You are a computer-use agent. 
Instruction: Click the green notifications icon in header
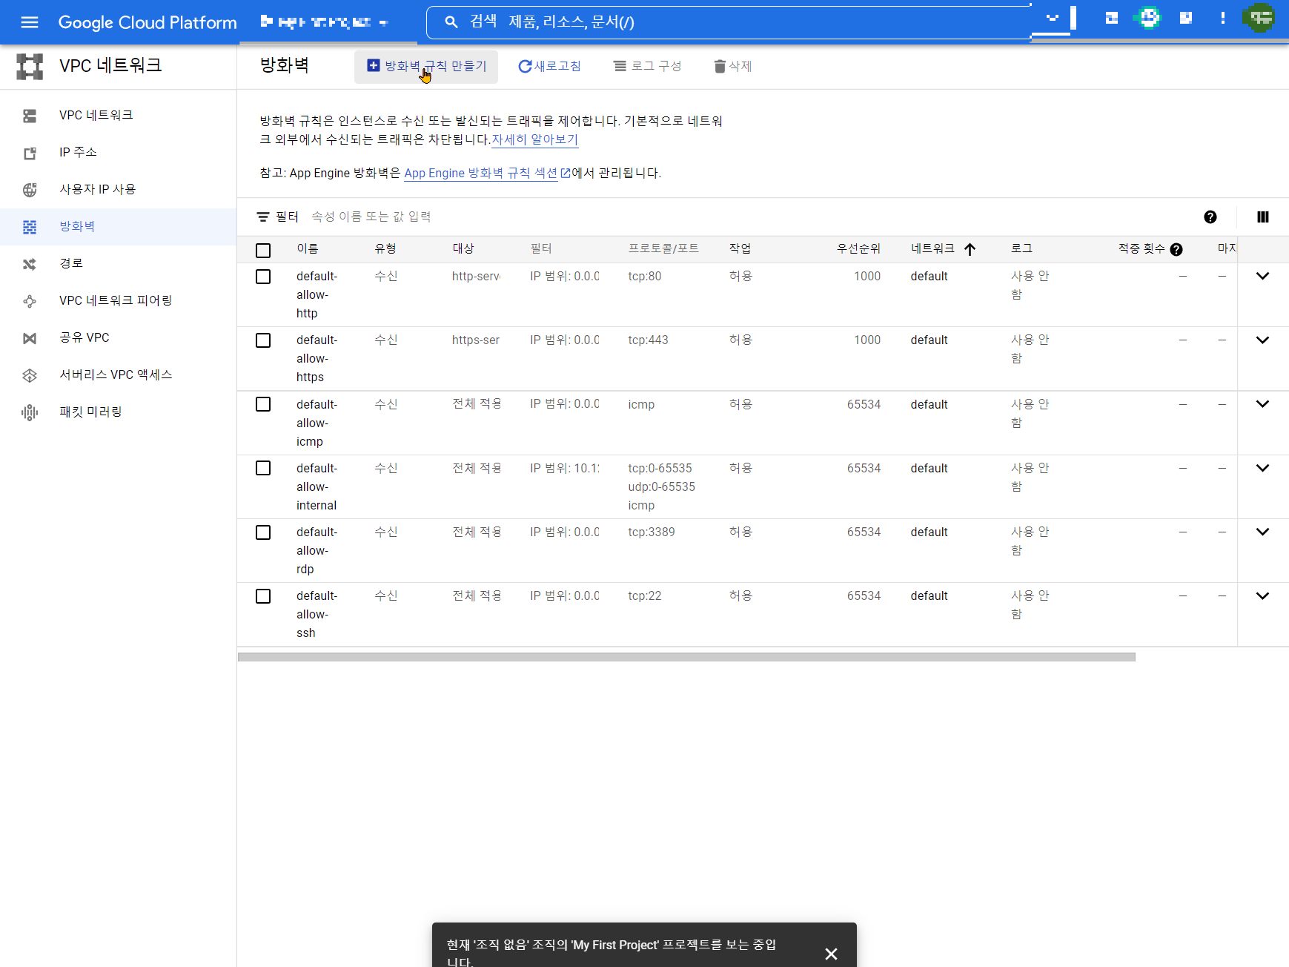point(1149,17)
